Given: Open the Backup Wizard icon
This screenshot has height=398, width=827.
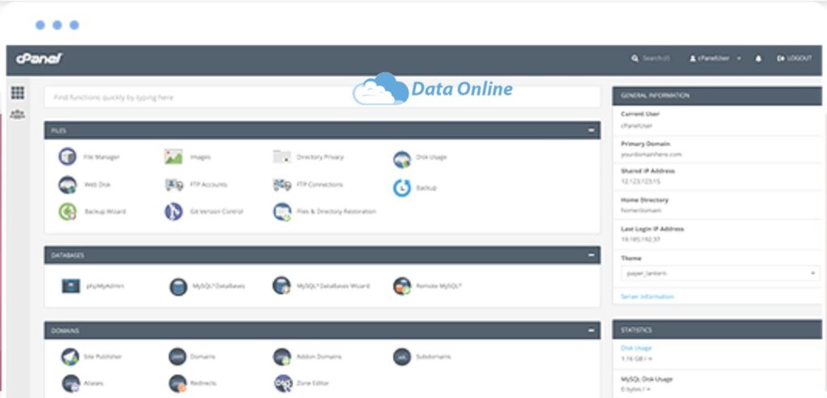Looking at the screenshot, I should 68,212.
